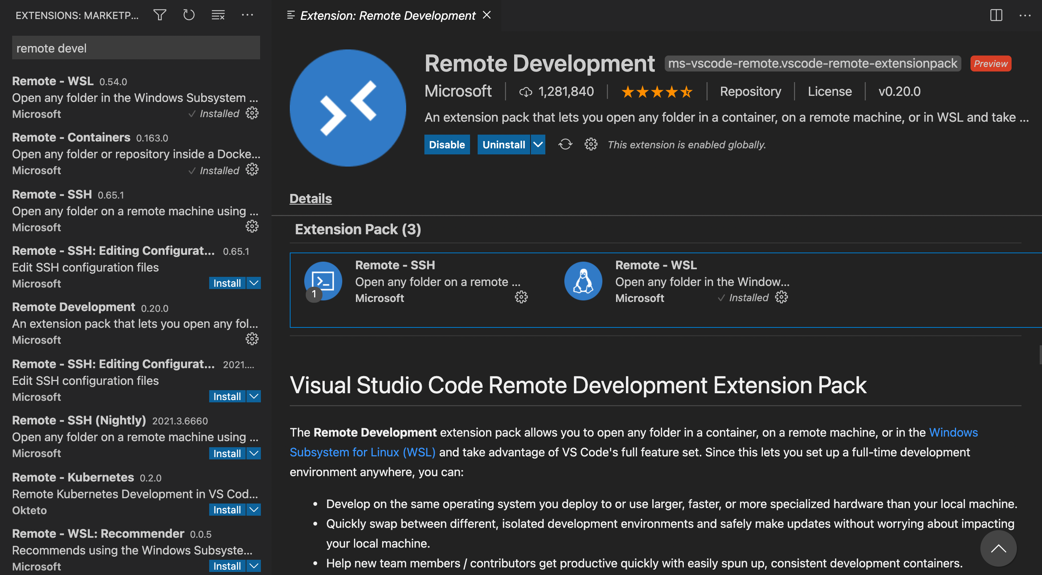Refresh the extensions list
Image resolution: width=1042 pixels, height=575 pixels.
189,15
